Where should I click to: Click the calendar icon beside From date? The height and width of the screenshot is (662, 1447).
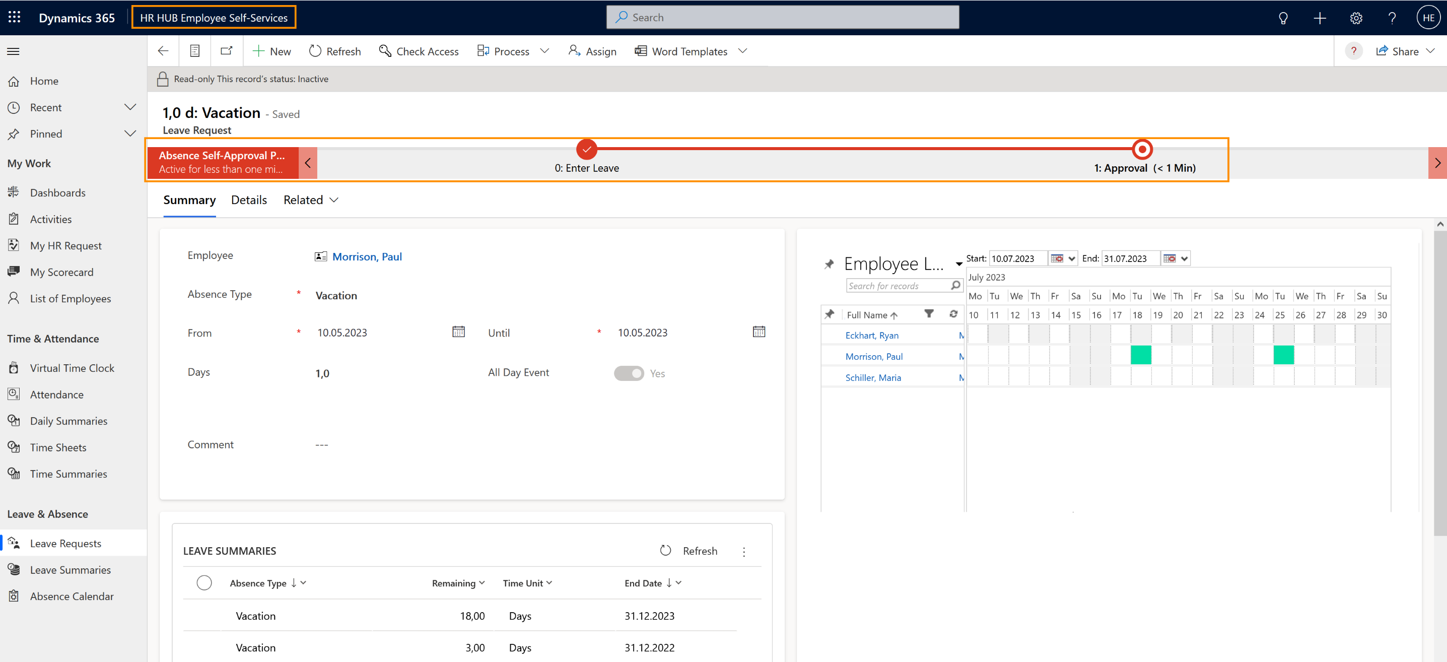pos(458,332)
